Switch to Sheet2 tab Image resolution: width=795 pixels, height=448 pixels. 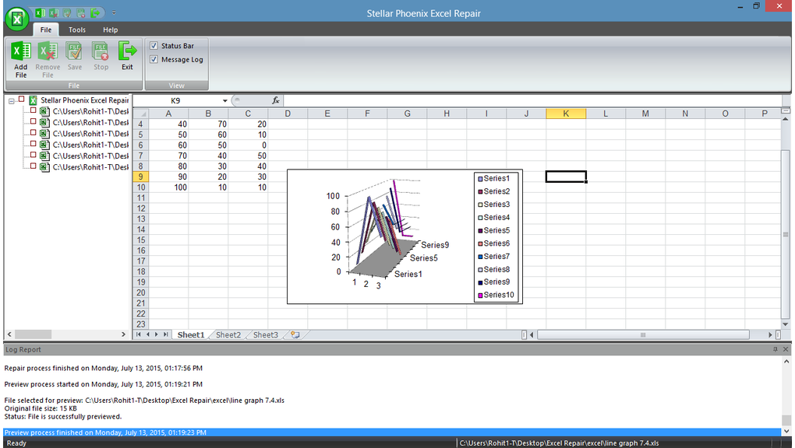pos(228,335)
